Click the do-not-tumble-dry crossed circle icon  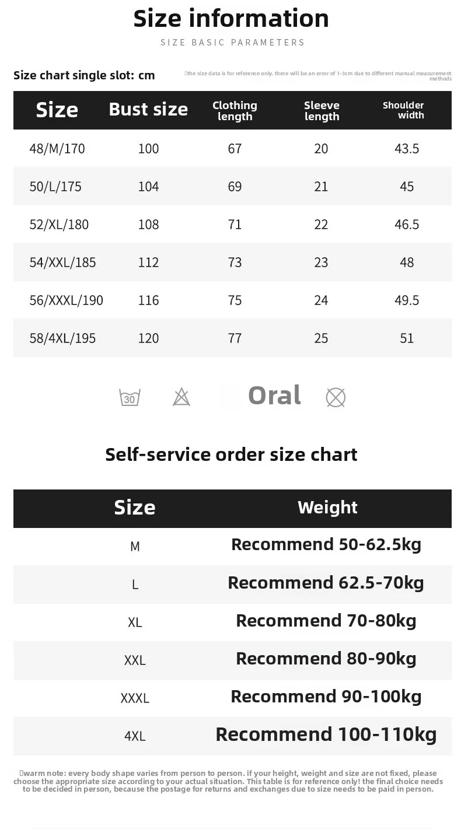click(x=336, y=397)
